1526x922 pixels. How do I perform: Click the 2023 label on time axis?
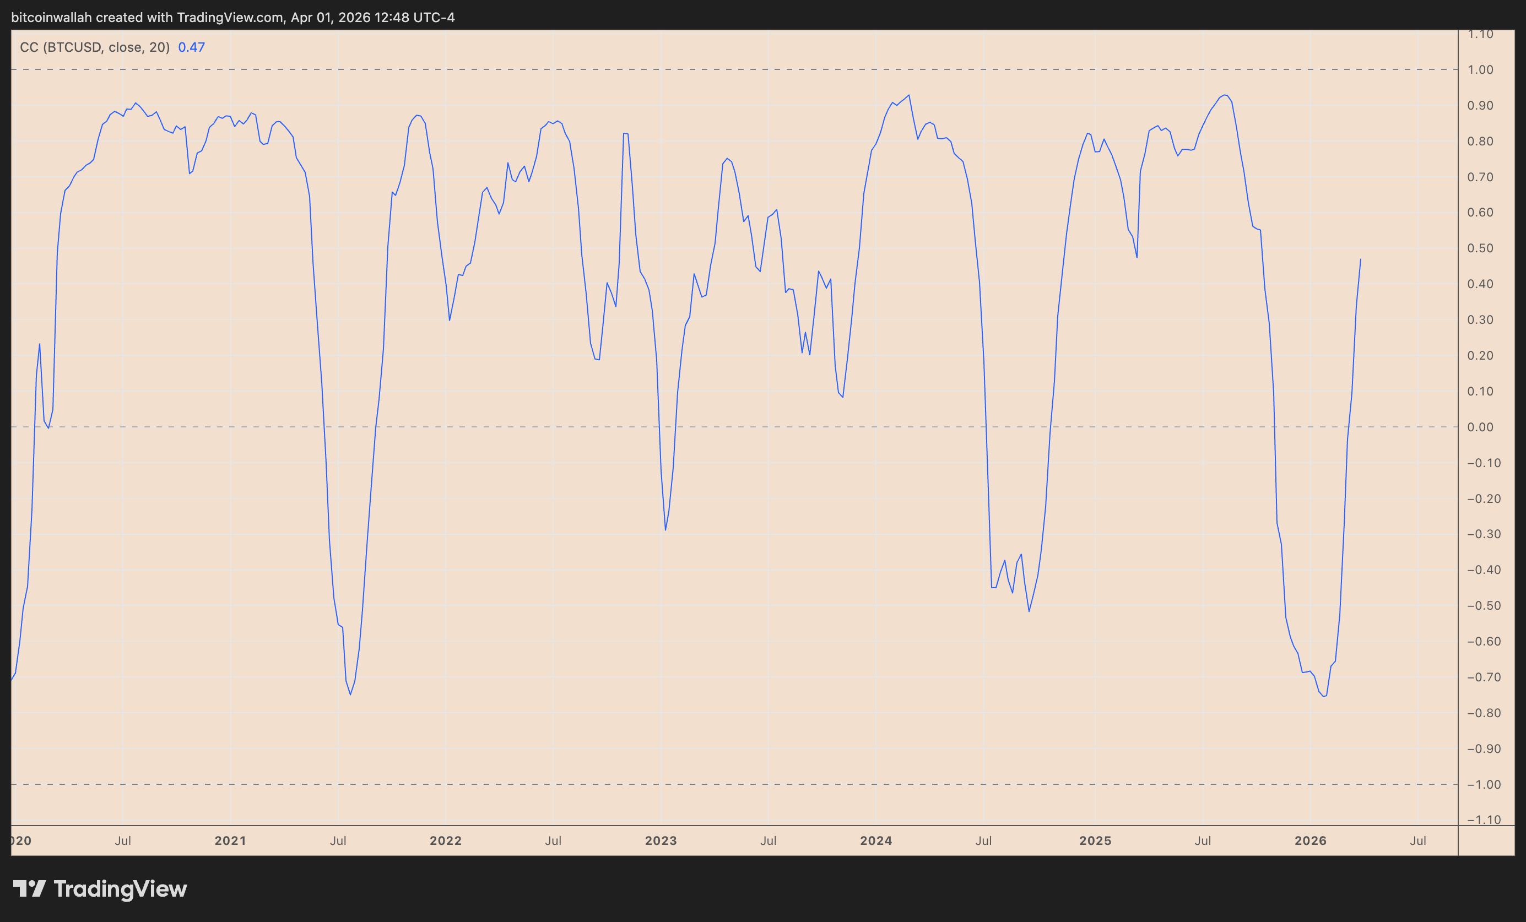[661, 841]
